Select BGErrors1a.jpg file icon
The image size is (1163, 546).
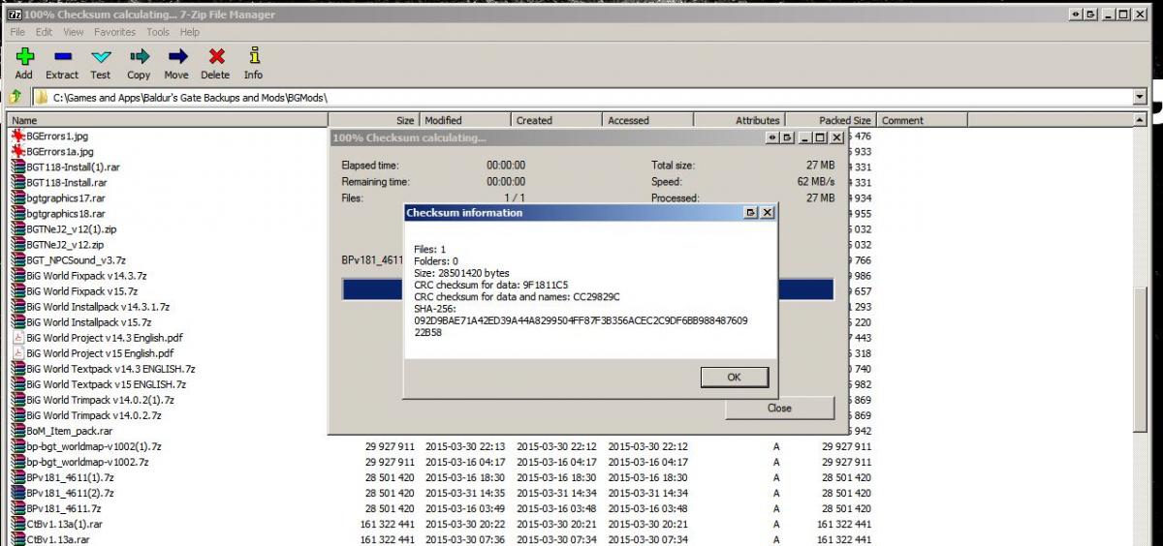(x=17, y=151)
